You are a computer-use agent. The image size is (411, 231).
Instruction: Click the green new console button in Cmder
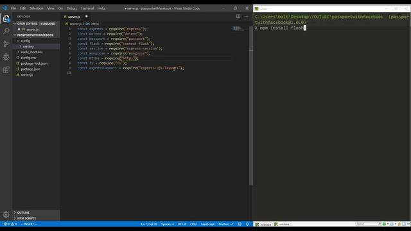(x=384, y=224)
